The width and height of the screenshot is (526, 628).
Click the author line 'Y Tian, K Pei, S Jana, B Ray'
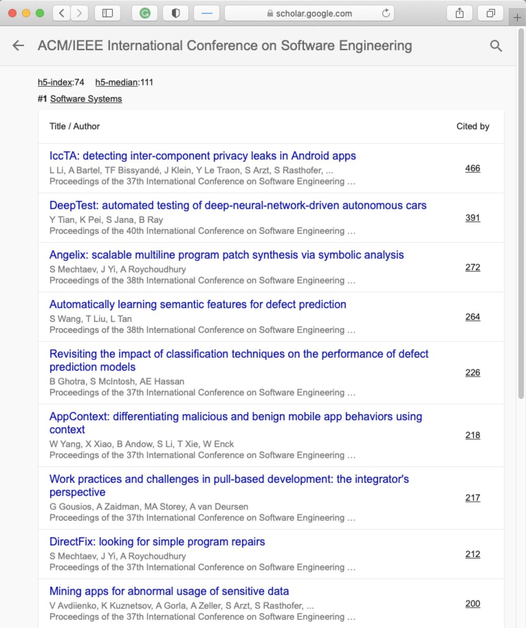point(106,220)
